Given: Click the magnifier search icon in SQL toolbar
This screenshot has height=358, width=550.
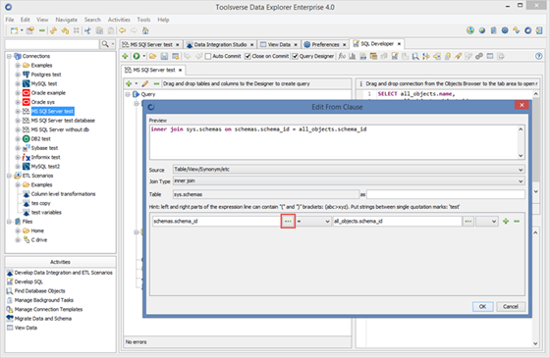Looking at the screenshot, I should point(415,56).
